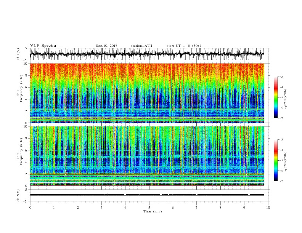Click the 'station=ATH' label
Image resolution: width=302 pixels, height=233 pixels.
(x=141, y=46)
